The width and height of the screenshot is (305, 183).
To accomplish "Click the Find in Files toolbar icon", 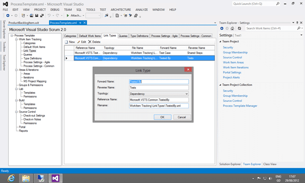I will pyautogui.click(x=106, y=16).
